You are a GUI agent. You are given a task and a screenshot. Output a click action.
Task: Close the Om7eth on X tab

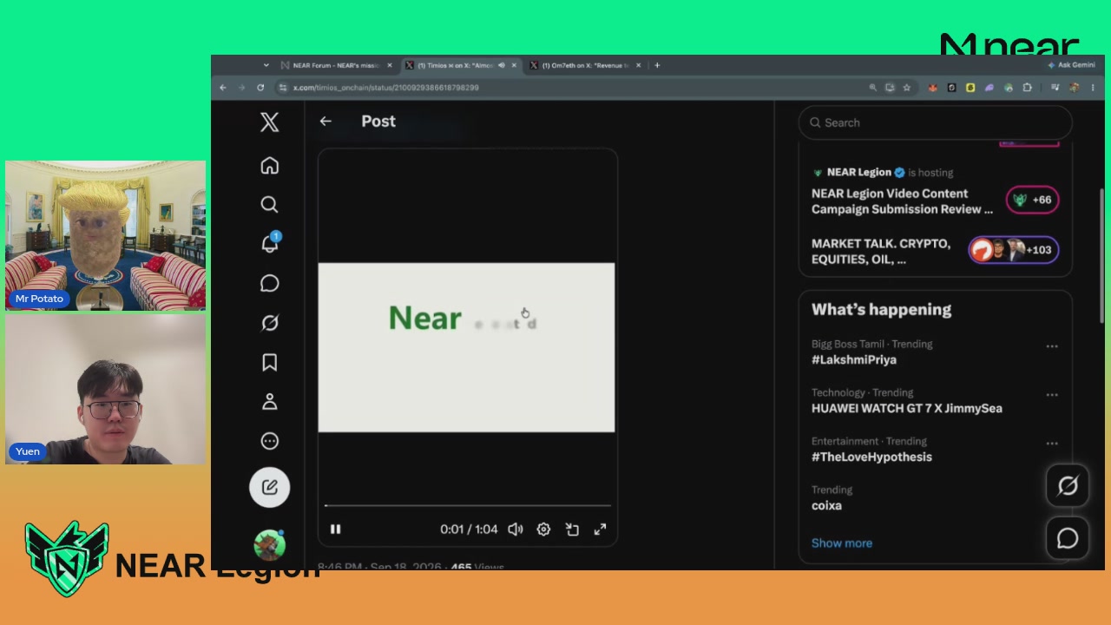(x=638, y=65)
